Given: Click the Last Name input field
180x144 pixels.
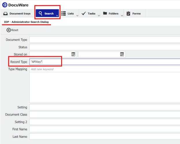Looking at the screenshot, I should pyautogui.click(x=104, y=137).
